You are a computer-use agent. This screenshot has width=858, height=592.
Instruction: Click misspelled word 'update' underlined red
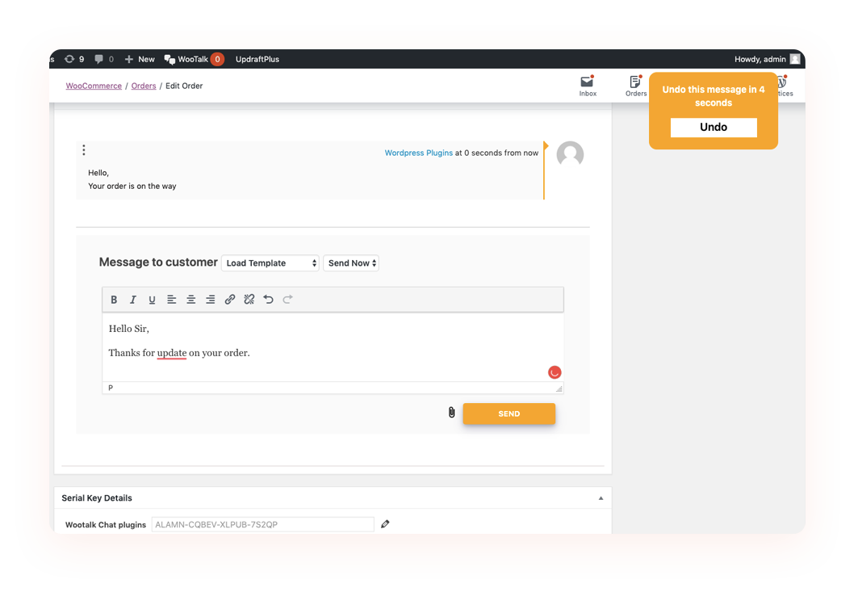(172, 353)
